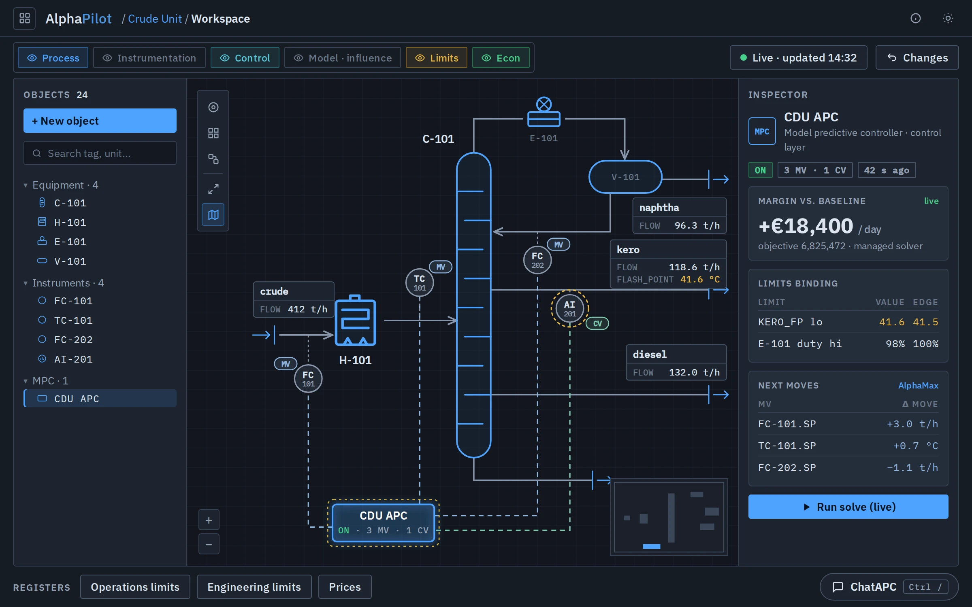
Task: Toggle the Control layer visibility
Action: tap(245, 58)
